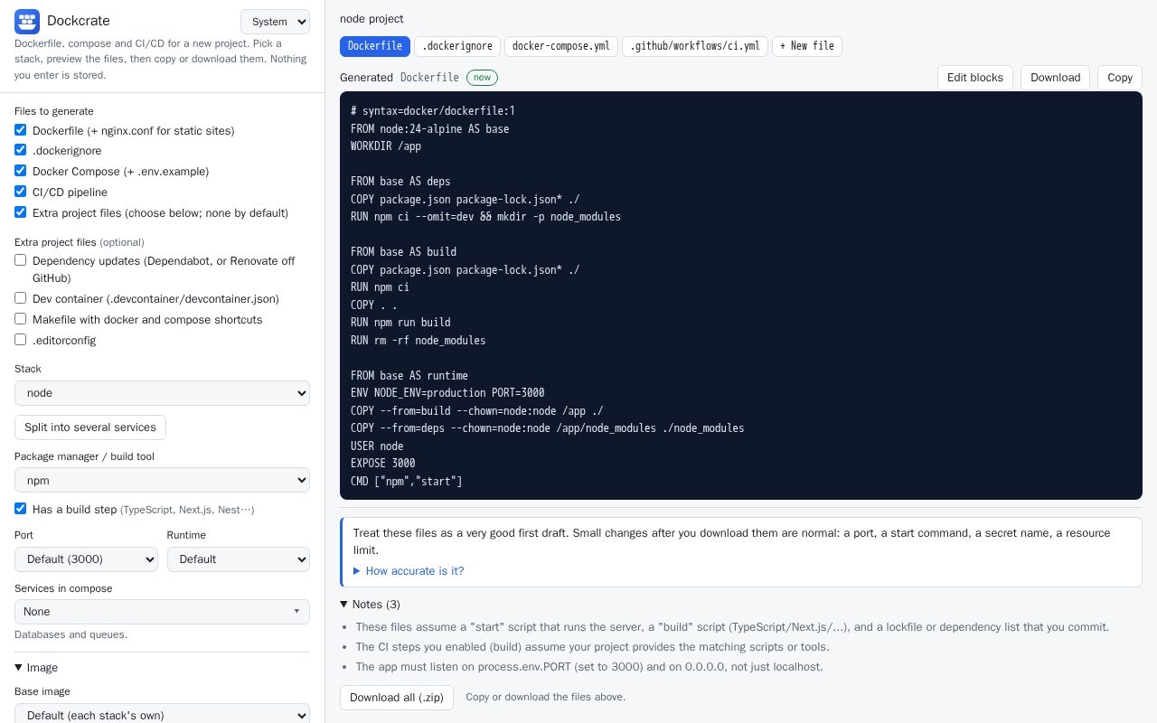Collapse the Notes (3) section
Screen dimensions: 1157x723
pos(371,605)
